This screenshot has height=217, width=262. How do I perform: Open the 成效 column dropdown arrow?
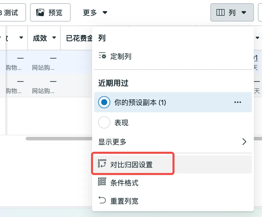(54, 37)
